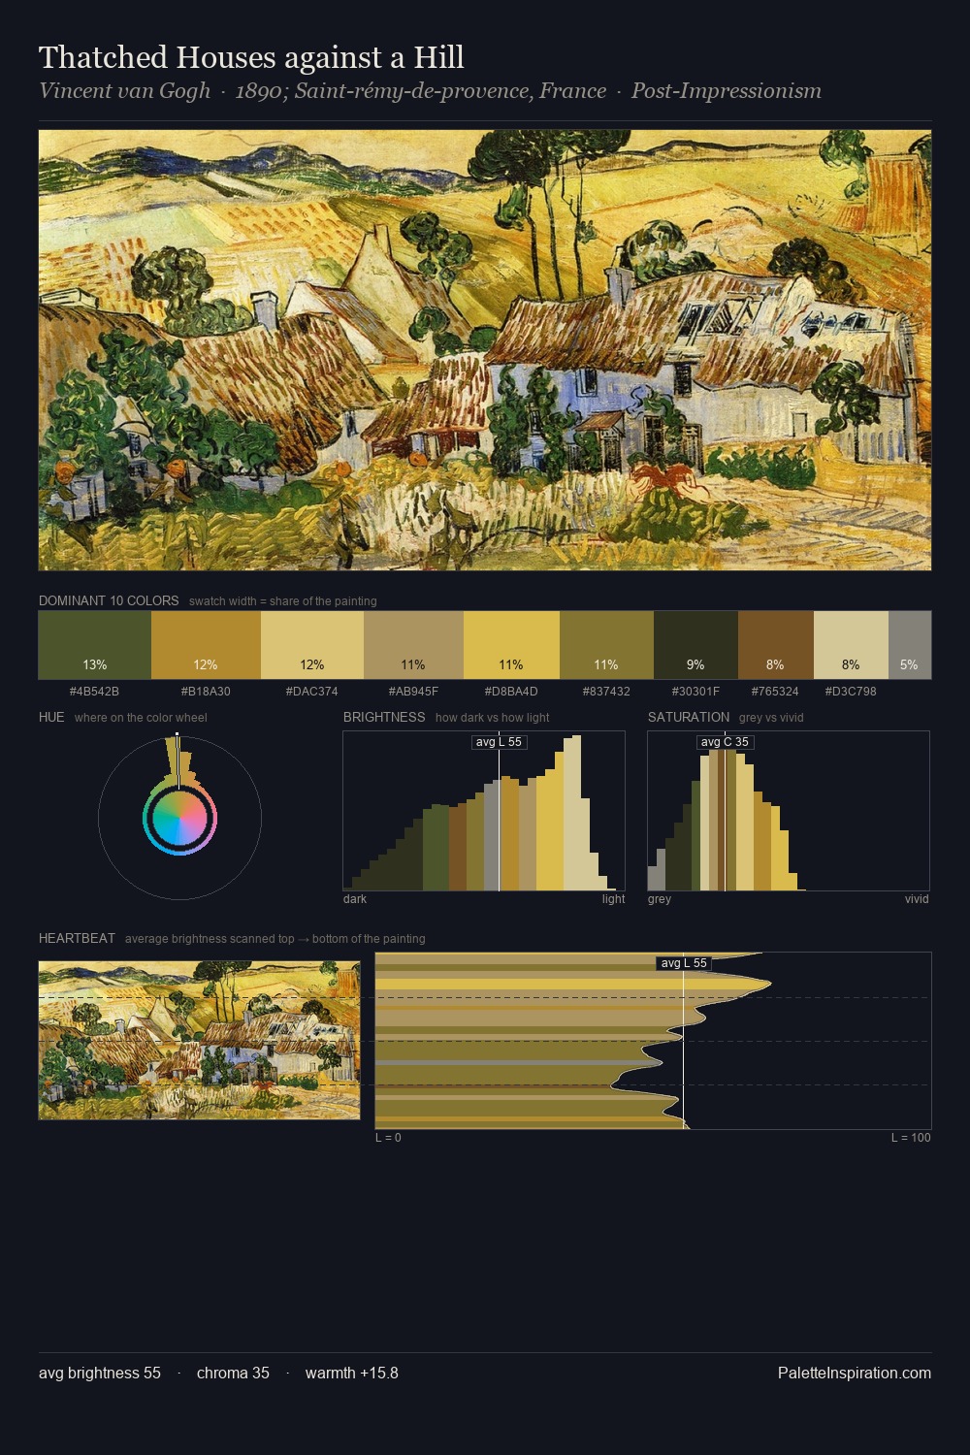The image size is (970, 1455).
Task: Select the grey 5% swatch
Action: pos(910,645)
